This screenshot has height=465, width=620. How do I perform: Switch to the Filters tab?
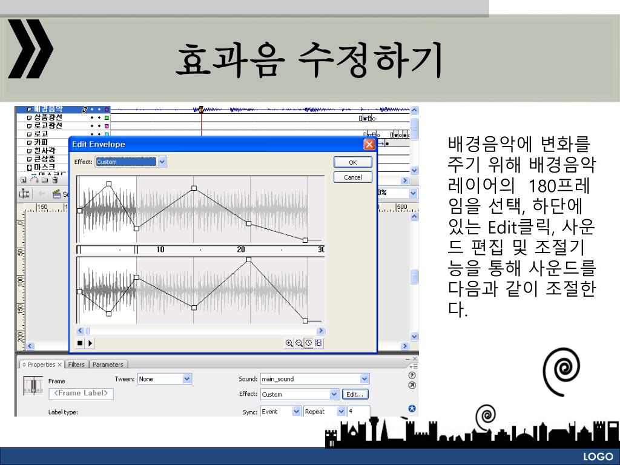[76, 364]
